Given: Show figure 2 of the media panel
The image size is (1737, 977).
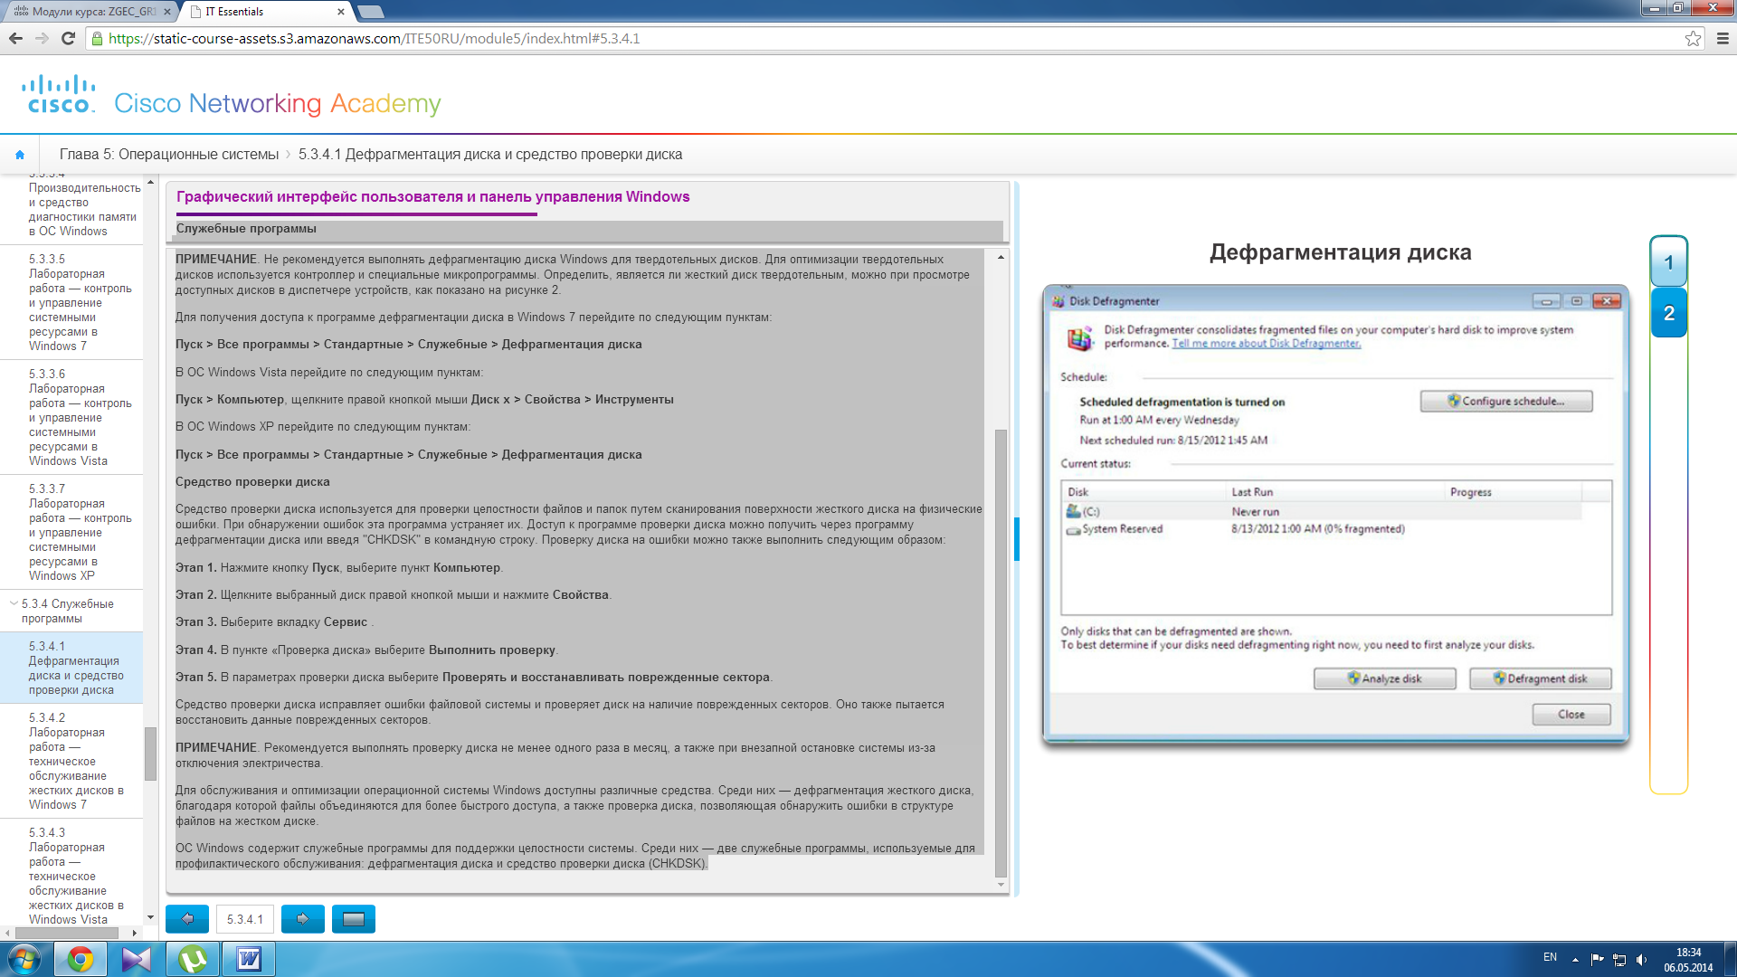Looking at the screenshot, I should click(x=1669, y=313).
